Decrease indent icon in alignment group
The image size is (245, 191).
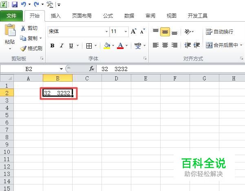tap(188, 45)
